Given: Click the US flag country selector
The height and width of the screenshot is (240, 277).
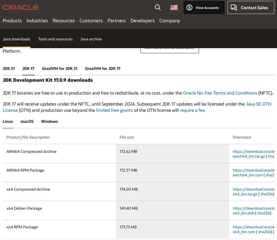Looking at the screenshot, I should point(174,7).
